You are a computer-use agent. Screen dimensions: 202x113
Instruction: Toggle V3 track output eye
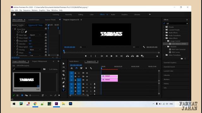tap(87, 73)
